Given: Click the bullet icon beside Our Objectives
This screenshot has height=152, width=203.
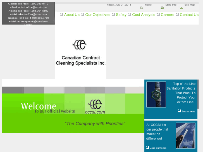Looking at the screenshot, I should pyautogui.click(x=83, y=15).
